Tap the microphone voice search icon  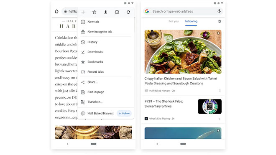(219, 11)
